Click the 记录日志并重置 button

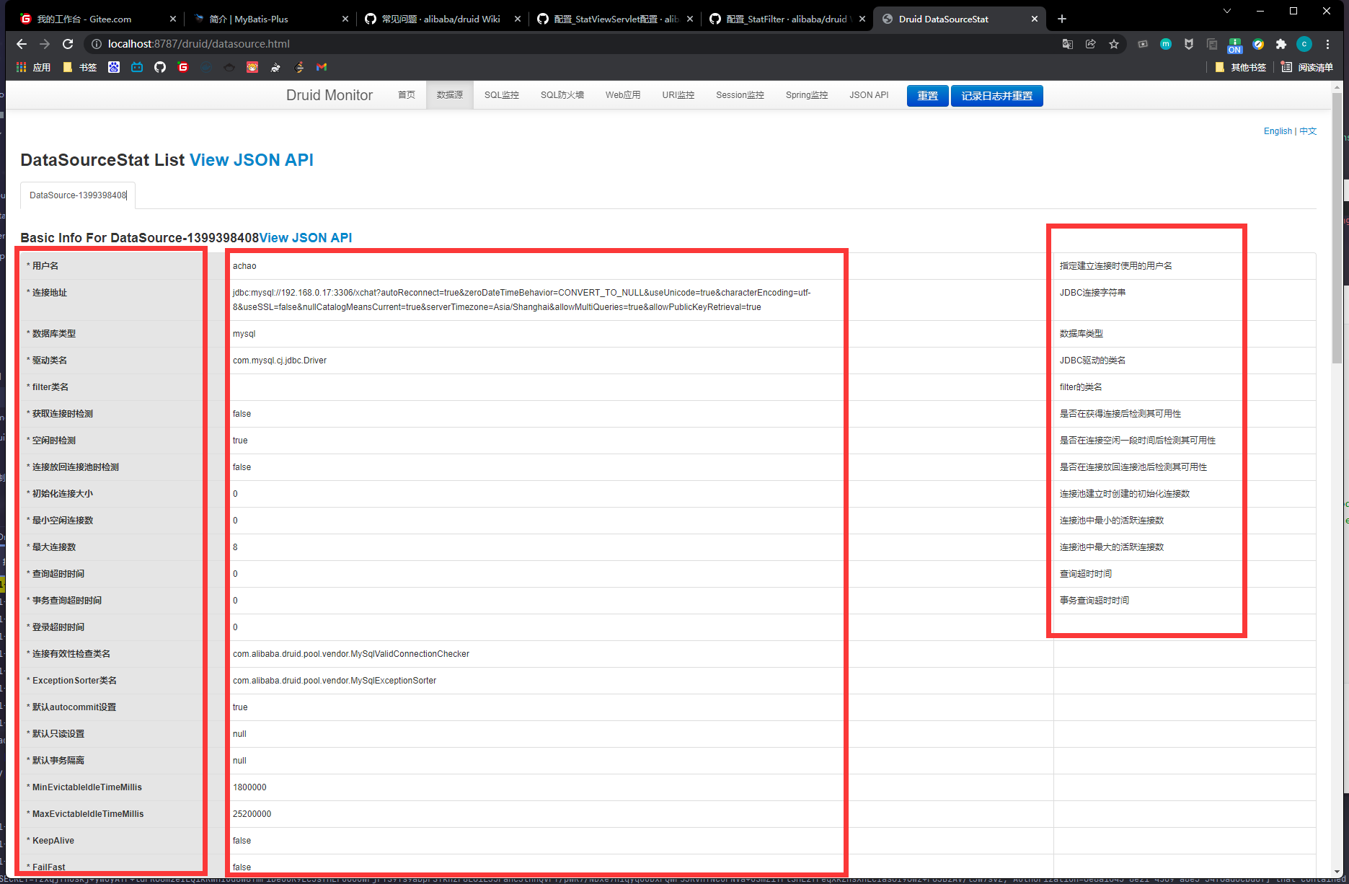(996, 96)
